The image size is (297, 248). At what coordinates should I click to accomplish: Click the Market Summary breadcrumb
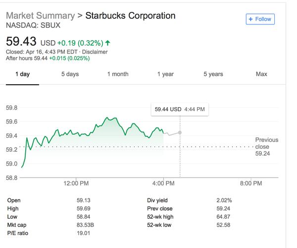point(40,15)
